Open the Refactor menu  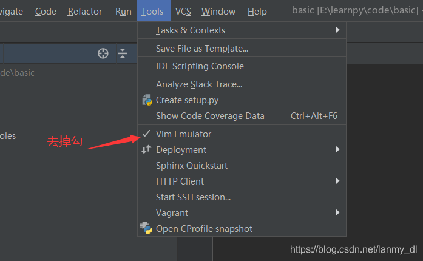(85, 12)
